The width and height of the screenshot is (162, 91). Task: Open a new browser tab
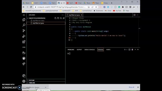112,3
